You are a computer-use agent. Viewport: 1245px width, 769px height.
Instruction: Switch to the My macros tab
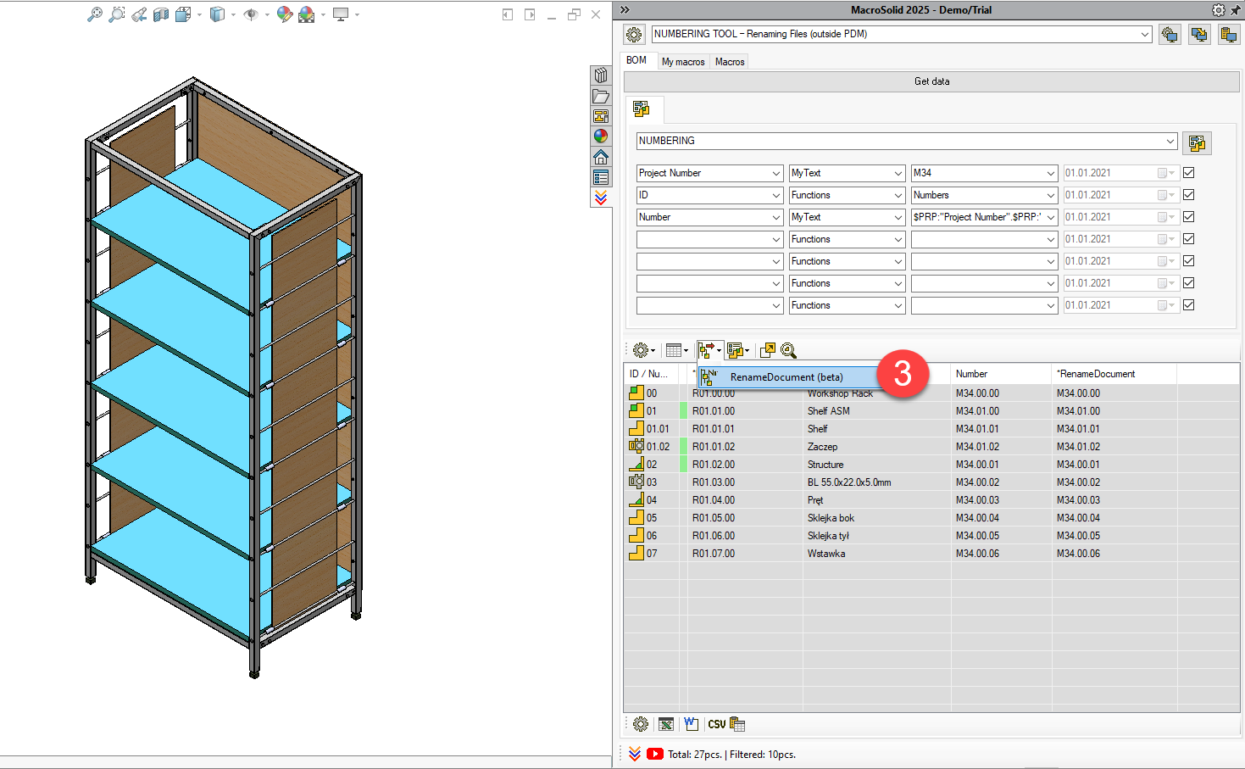click(x=683, y=62)
